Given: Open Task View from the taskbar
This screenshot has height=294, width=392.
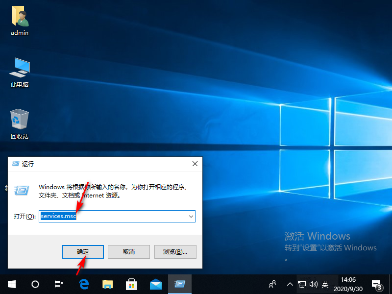Looking at the screenshot, I should 58,284.
